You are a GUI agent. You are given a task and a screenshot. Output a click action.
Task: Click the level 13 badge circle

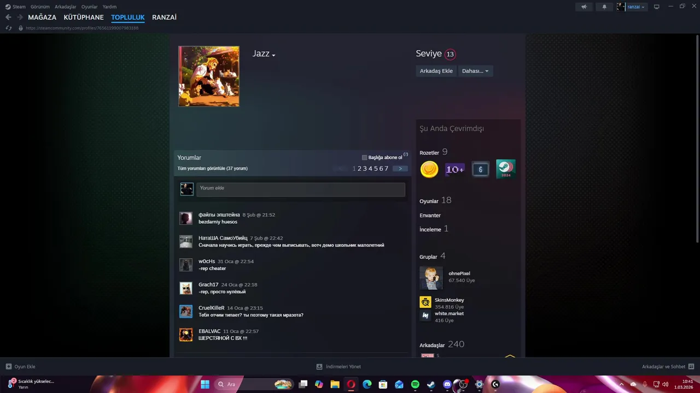click(450, 54)
